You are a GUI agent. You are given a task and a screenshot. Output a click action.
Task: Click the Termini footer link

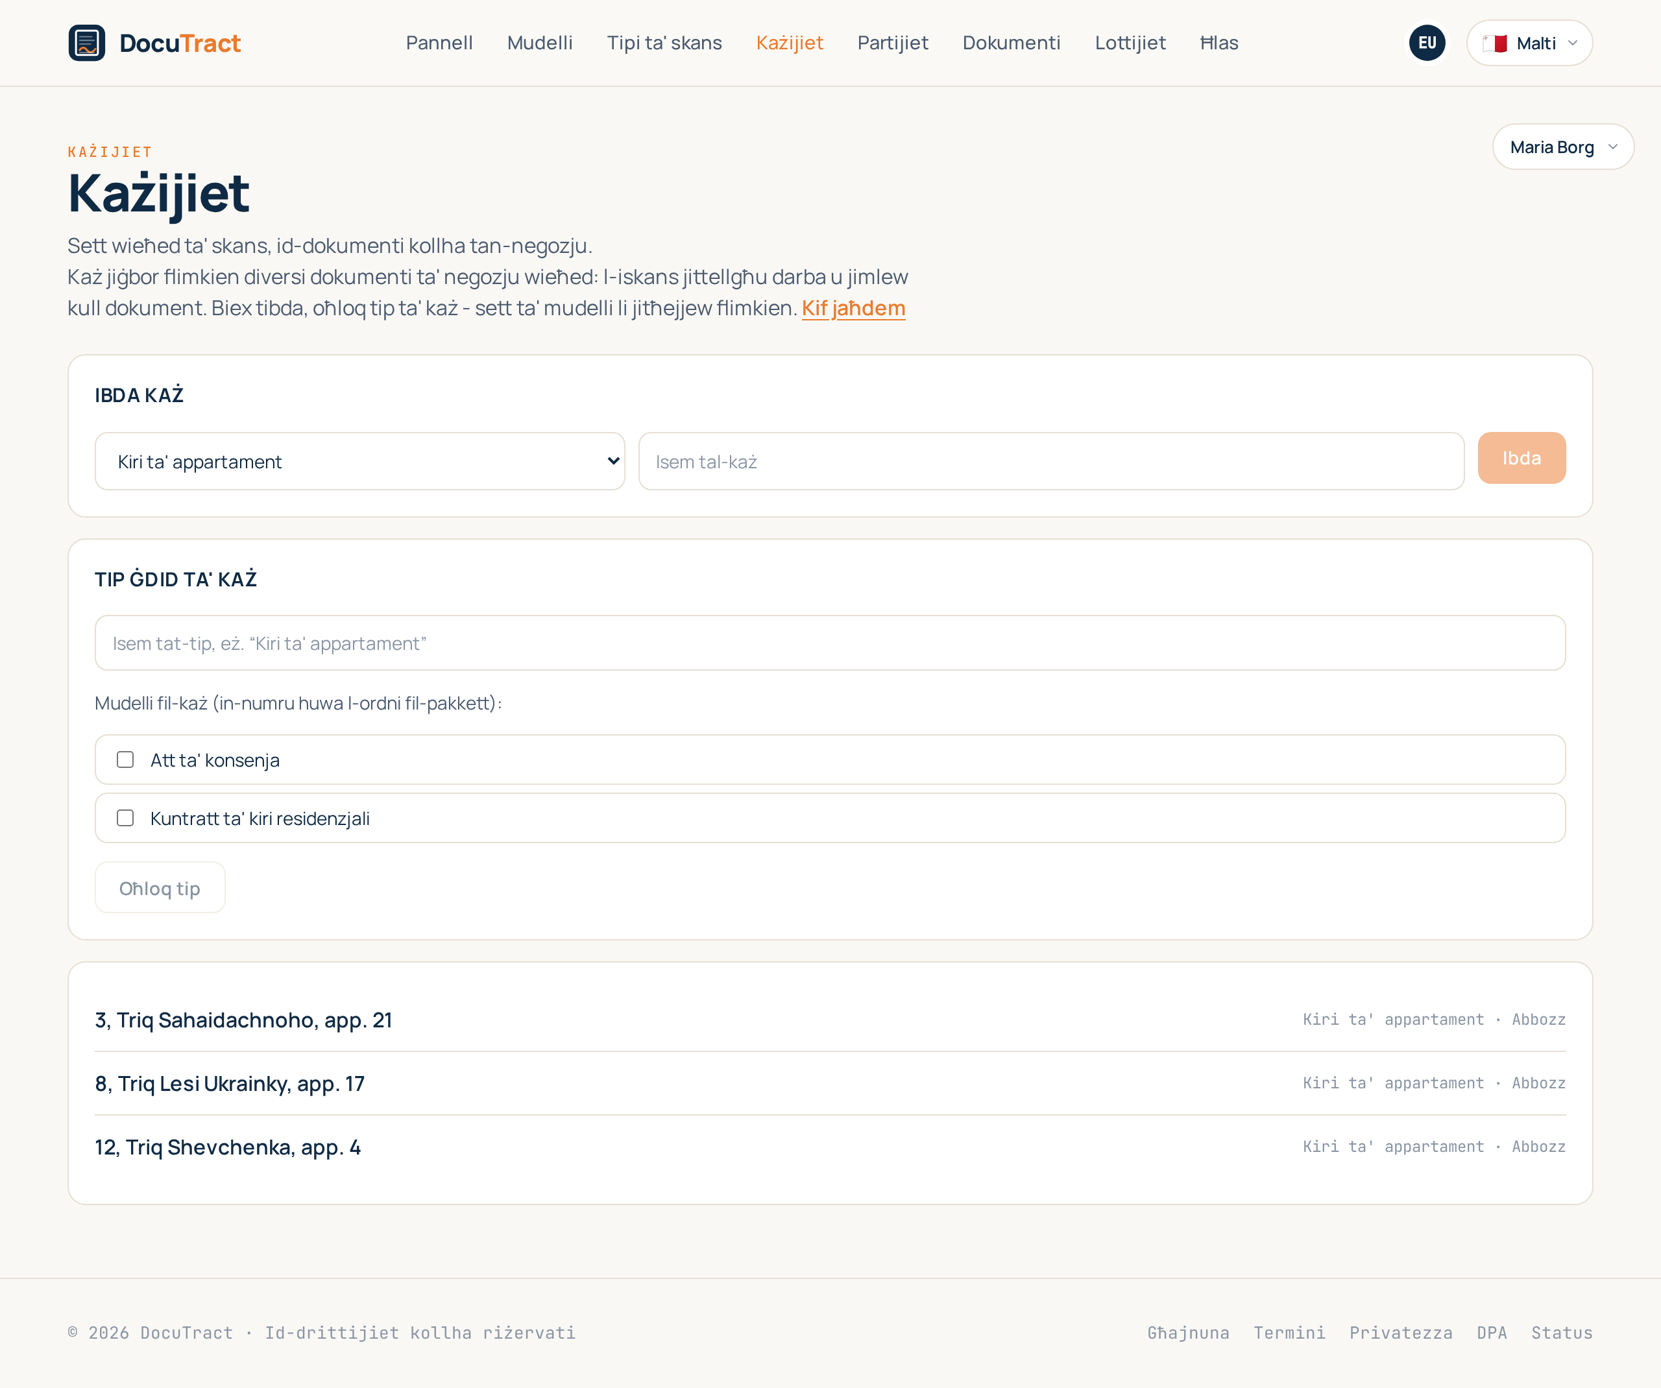click(1289, 1333)
